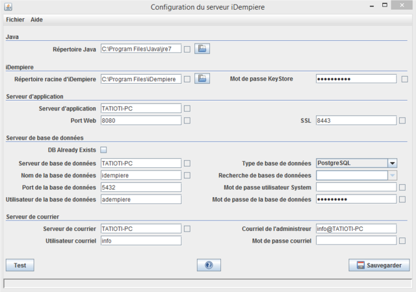
Task: Toggle checkbox beside the SSL port field
Action: [404, 120]
